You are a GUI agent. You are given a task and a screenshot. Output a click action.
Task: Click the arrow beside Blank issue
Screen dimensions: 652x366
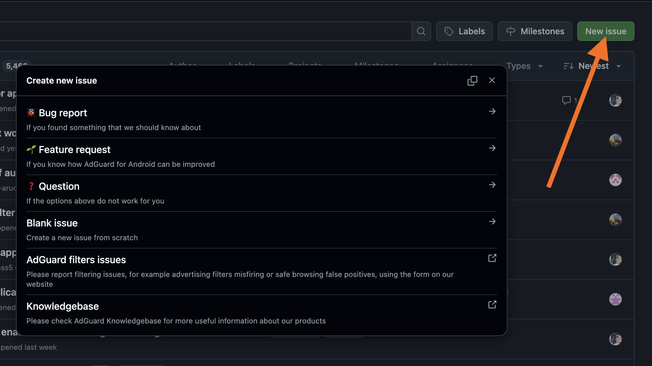coord(492,222)
